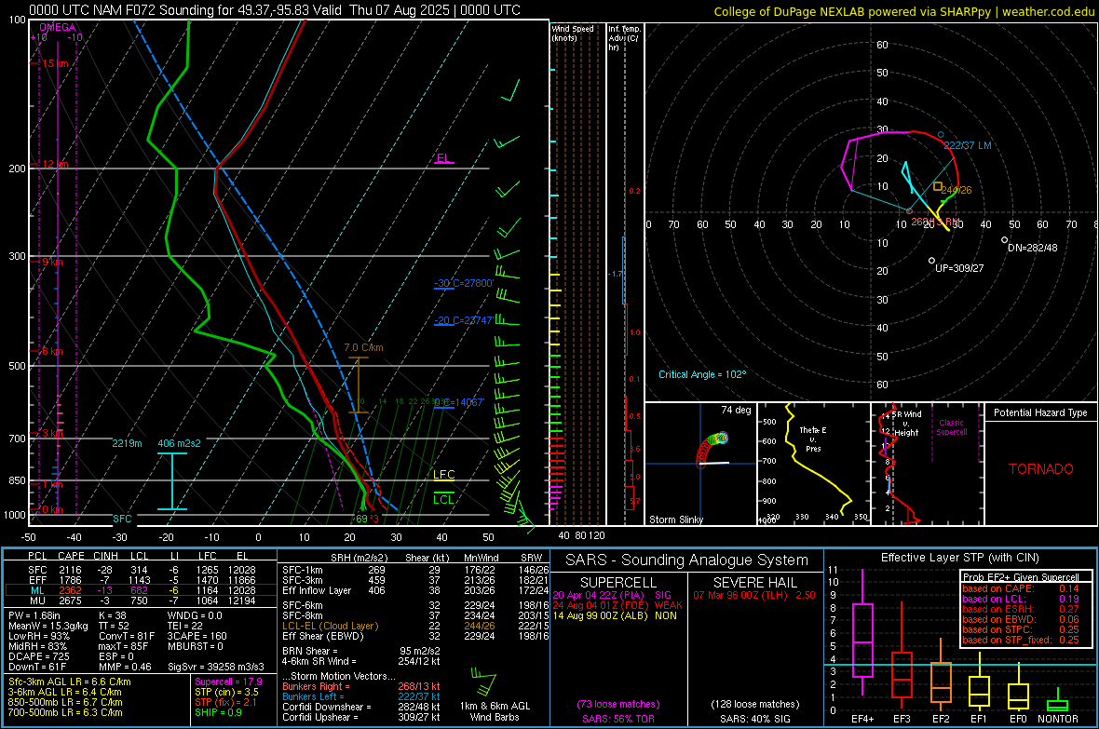The image size is (1099, 729).
Task: Click the Bunkers Left storm motion row
Action: coord(361,696)
